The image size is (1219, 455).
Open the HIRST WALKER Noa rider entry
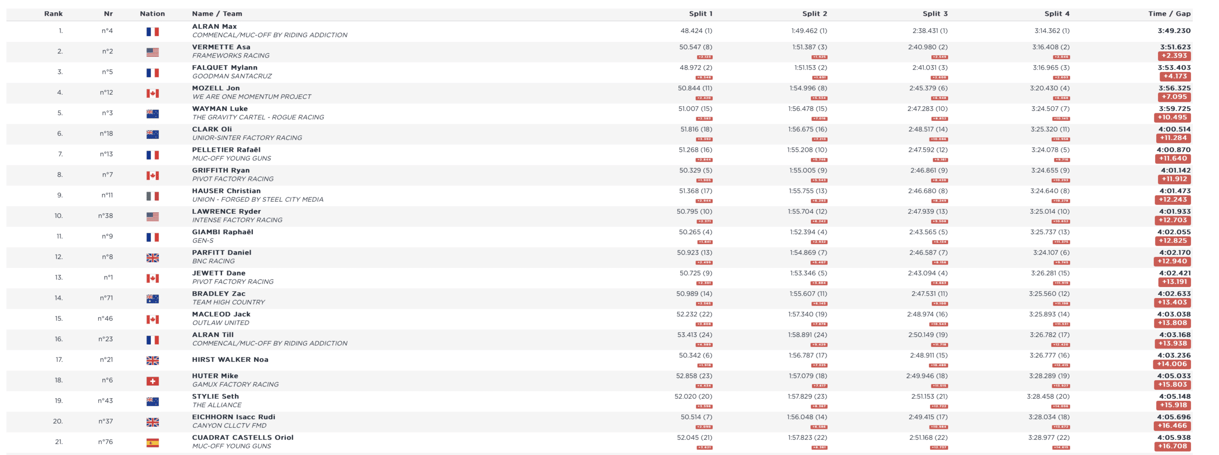[x=230, y=359]
